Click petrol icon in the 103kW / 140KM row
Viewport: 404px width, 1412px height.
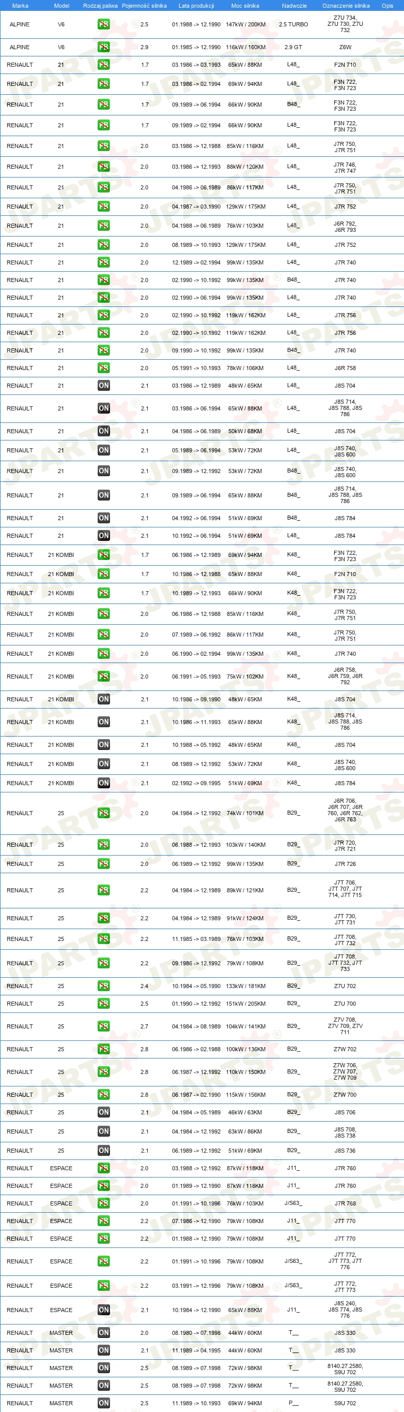(103, 845)
